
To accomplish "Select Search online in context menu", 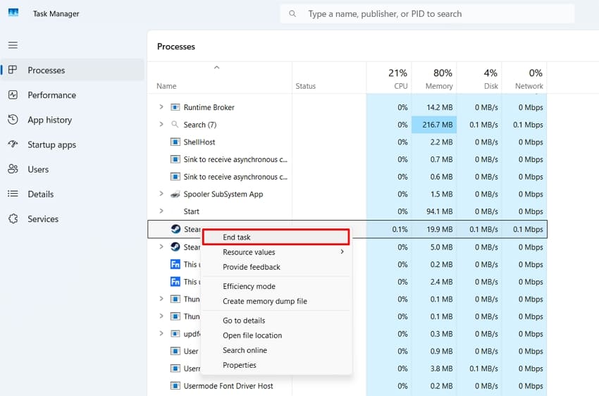I will pyautogui.click(x=276, y=350).
